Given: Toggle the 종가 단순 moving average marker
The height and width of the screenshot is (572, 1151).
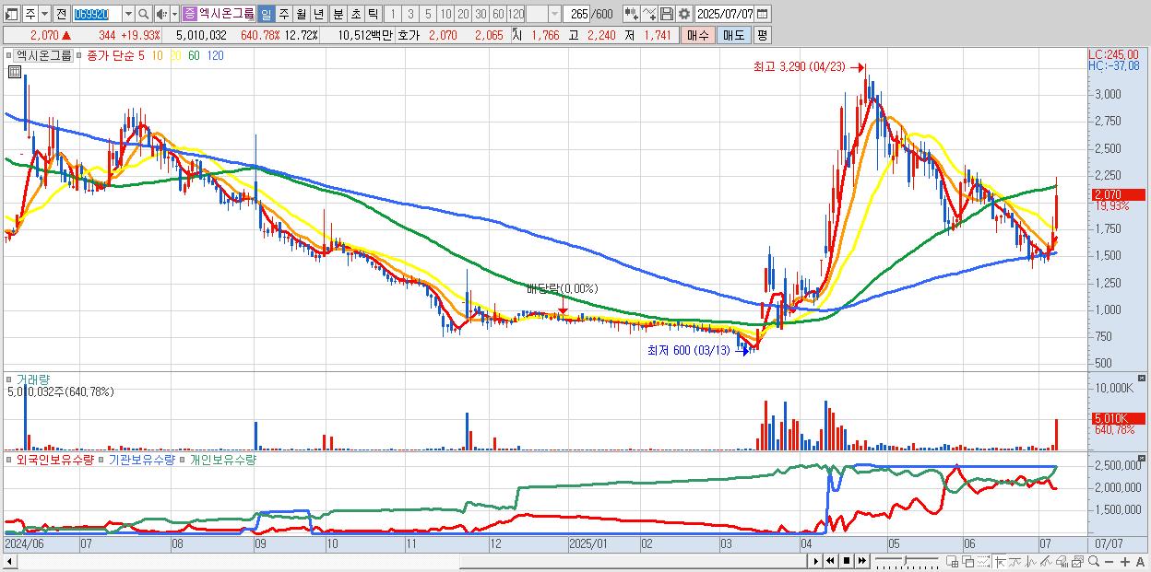Looking at the screenshot, I should pos(80,55).
